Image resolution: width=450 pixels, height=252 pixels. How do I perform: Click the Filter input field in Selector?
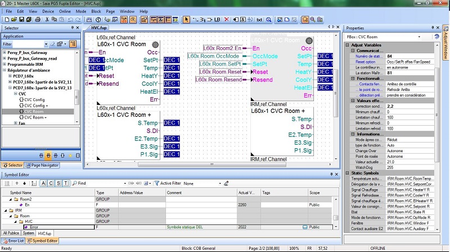(x=29, y=44)
